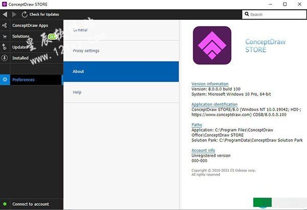The width and height of the screenshot is (307, 210).
Task: Maximize the ConceptDraw STORE window
Action: click(285, 4)
